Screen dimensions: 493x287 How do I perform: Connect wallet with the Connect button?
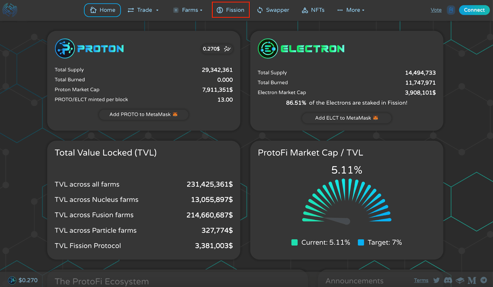[x=474, y=10]
